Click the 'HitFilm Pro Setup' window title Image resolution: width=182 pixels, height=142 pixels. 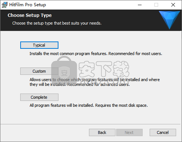28,5
